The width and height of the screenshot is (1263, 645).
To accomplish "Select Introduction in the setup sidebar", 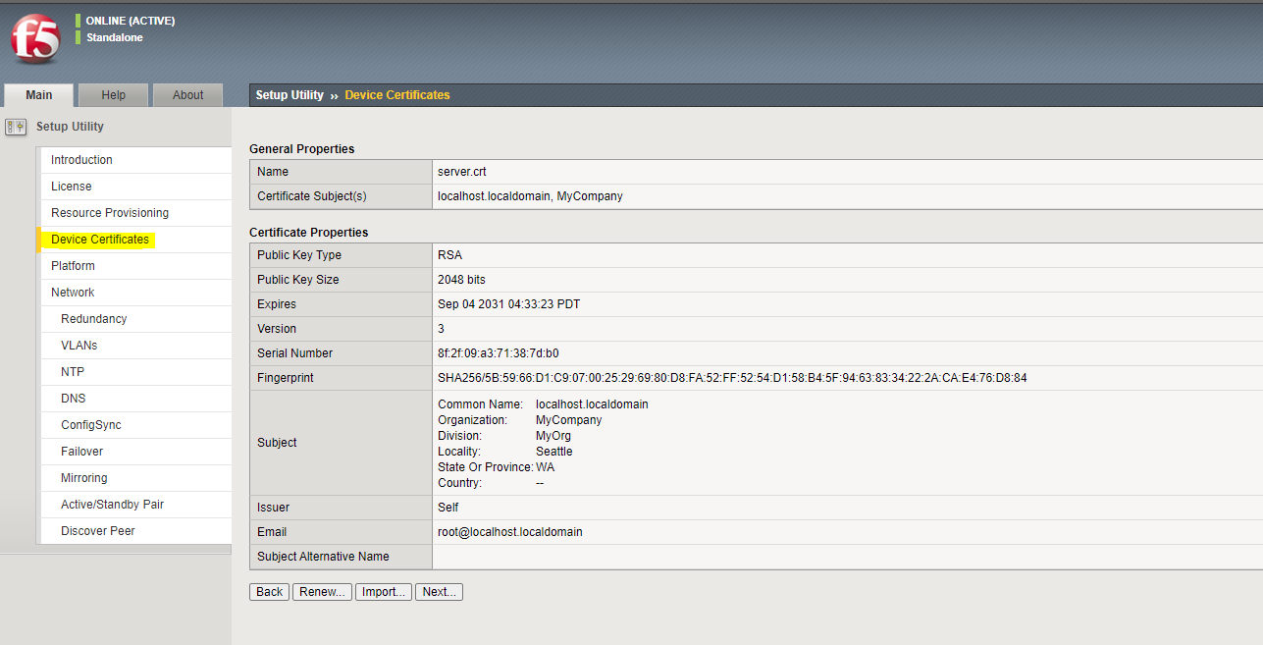I will point(81,159).
